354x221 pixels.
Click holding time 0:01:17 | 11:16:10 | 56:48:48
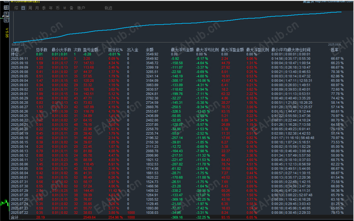[x=293, y=138]
